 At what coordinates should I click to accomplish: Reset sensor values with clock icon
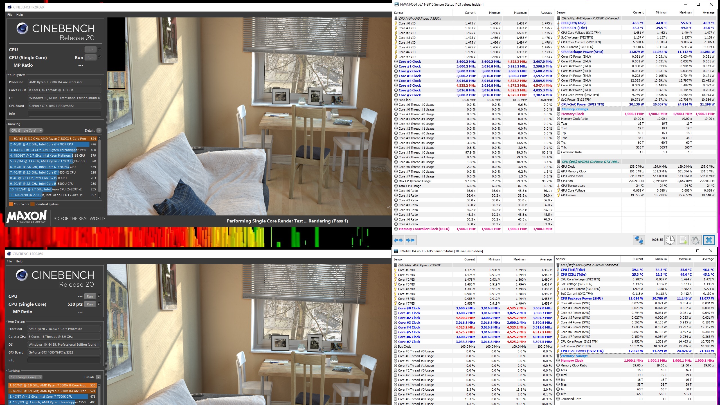(x=670, y=240)
